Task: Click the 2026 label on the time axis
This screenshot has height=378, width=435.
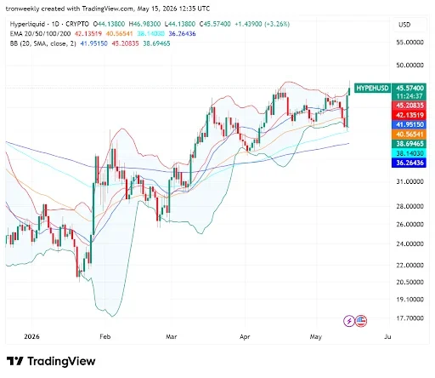Action: click(x=31, y=337)
